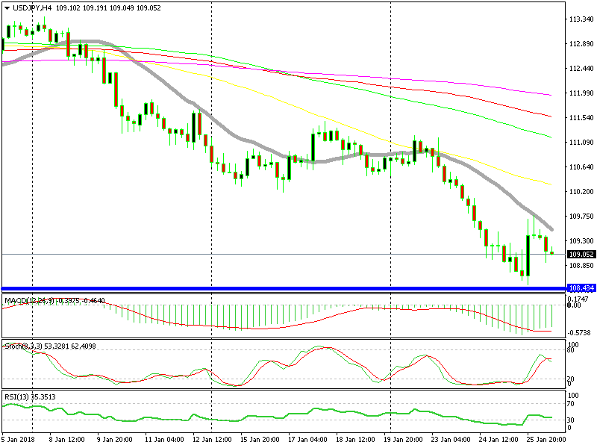Click the 24 Jan 12:00 time label
The height and width of the screenshot is (448, 597).
pyautogui.click(x=498, y=439)
